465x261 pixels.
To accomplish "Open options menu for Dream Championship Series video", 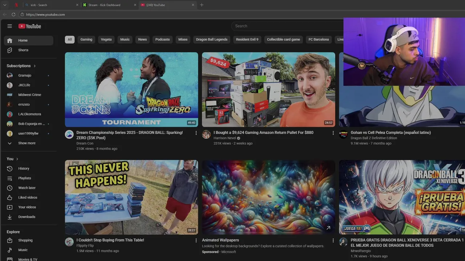I will tap(196, 133).
